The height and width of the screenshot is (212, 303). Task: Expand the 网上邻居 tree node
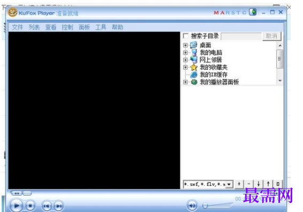[185, 60]
